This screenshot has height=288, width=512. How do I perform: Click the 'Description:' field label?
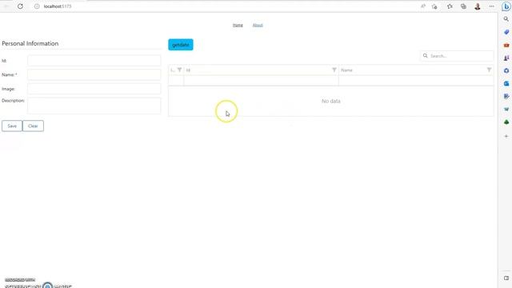pos(13,101)
